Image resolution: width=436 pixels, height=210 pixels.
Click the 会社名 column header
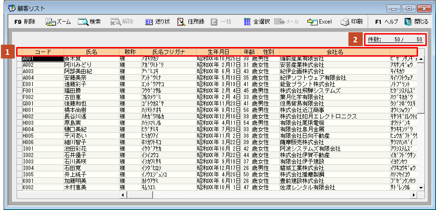coord(334,52)
